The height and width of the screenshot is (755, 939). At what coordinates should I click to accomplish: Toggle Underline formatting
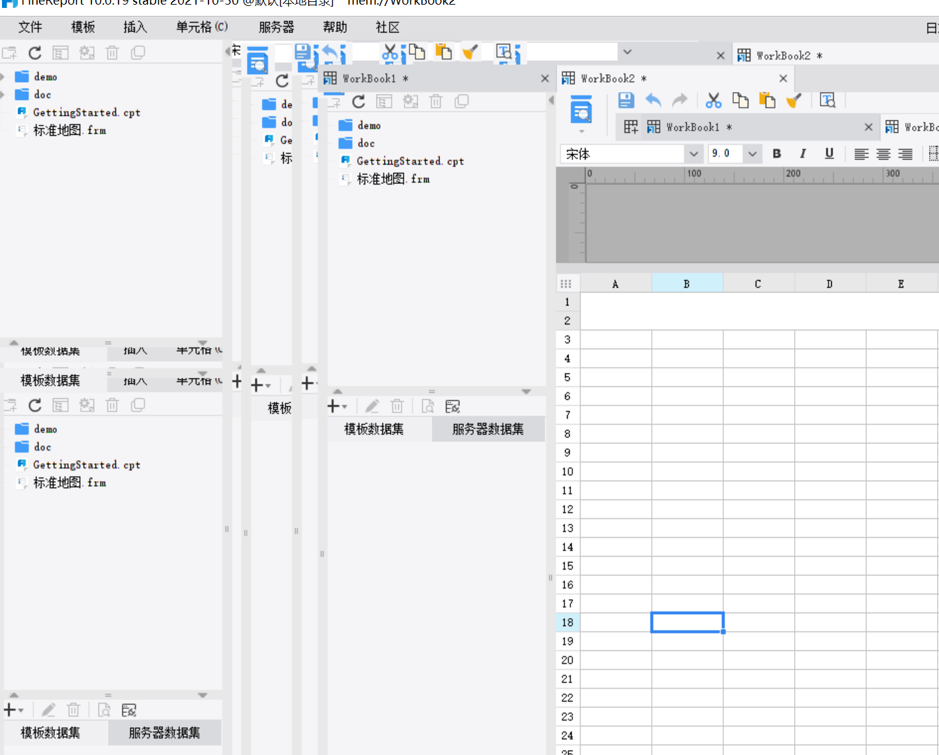point(829,154)
